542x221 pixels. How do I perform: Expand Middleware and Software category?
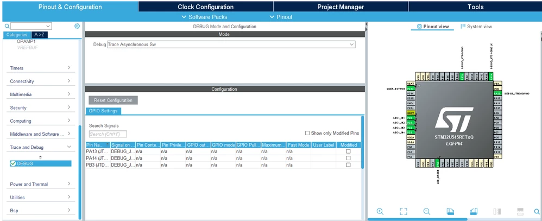coord(40,134)
